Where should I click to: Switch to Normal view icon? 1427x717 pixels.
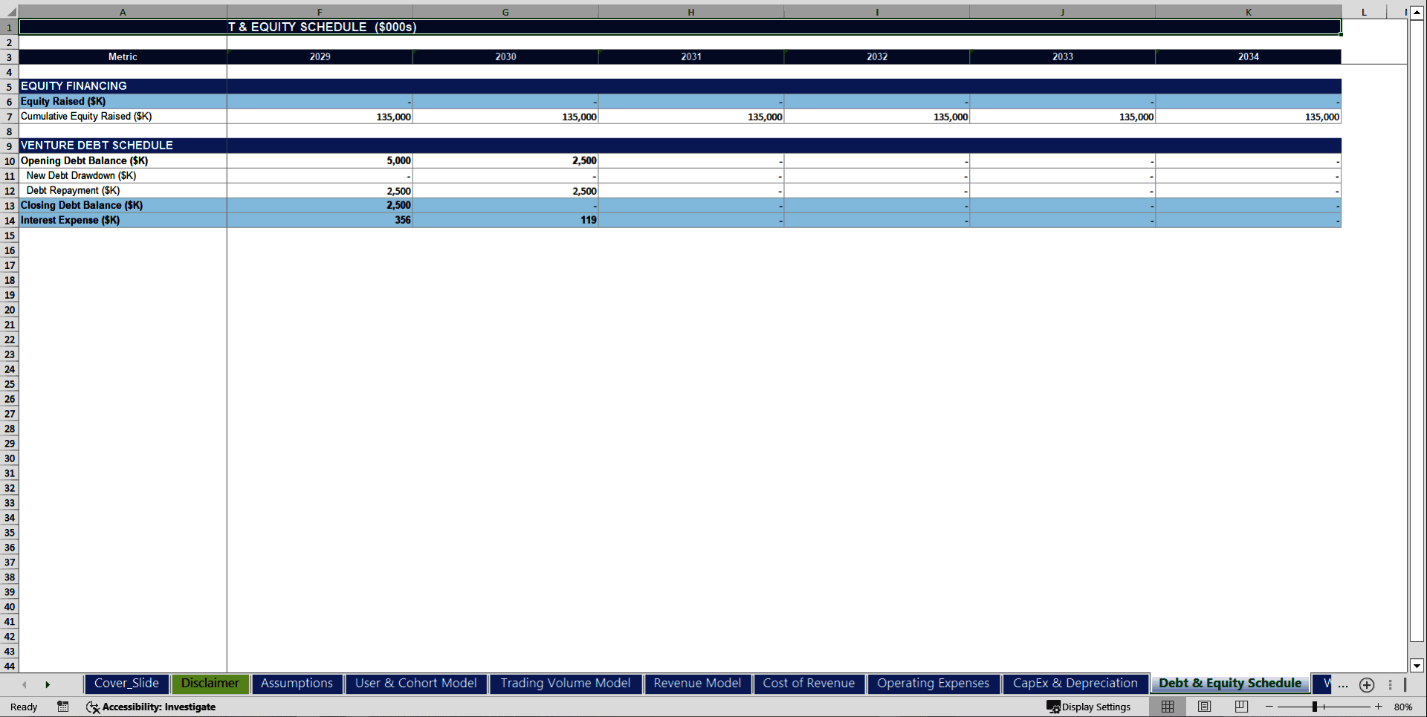1167,707
